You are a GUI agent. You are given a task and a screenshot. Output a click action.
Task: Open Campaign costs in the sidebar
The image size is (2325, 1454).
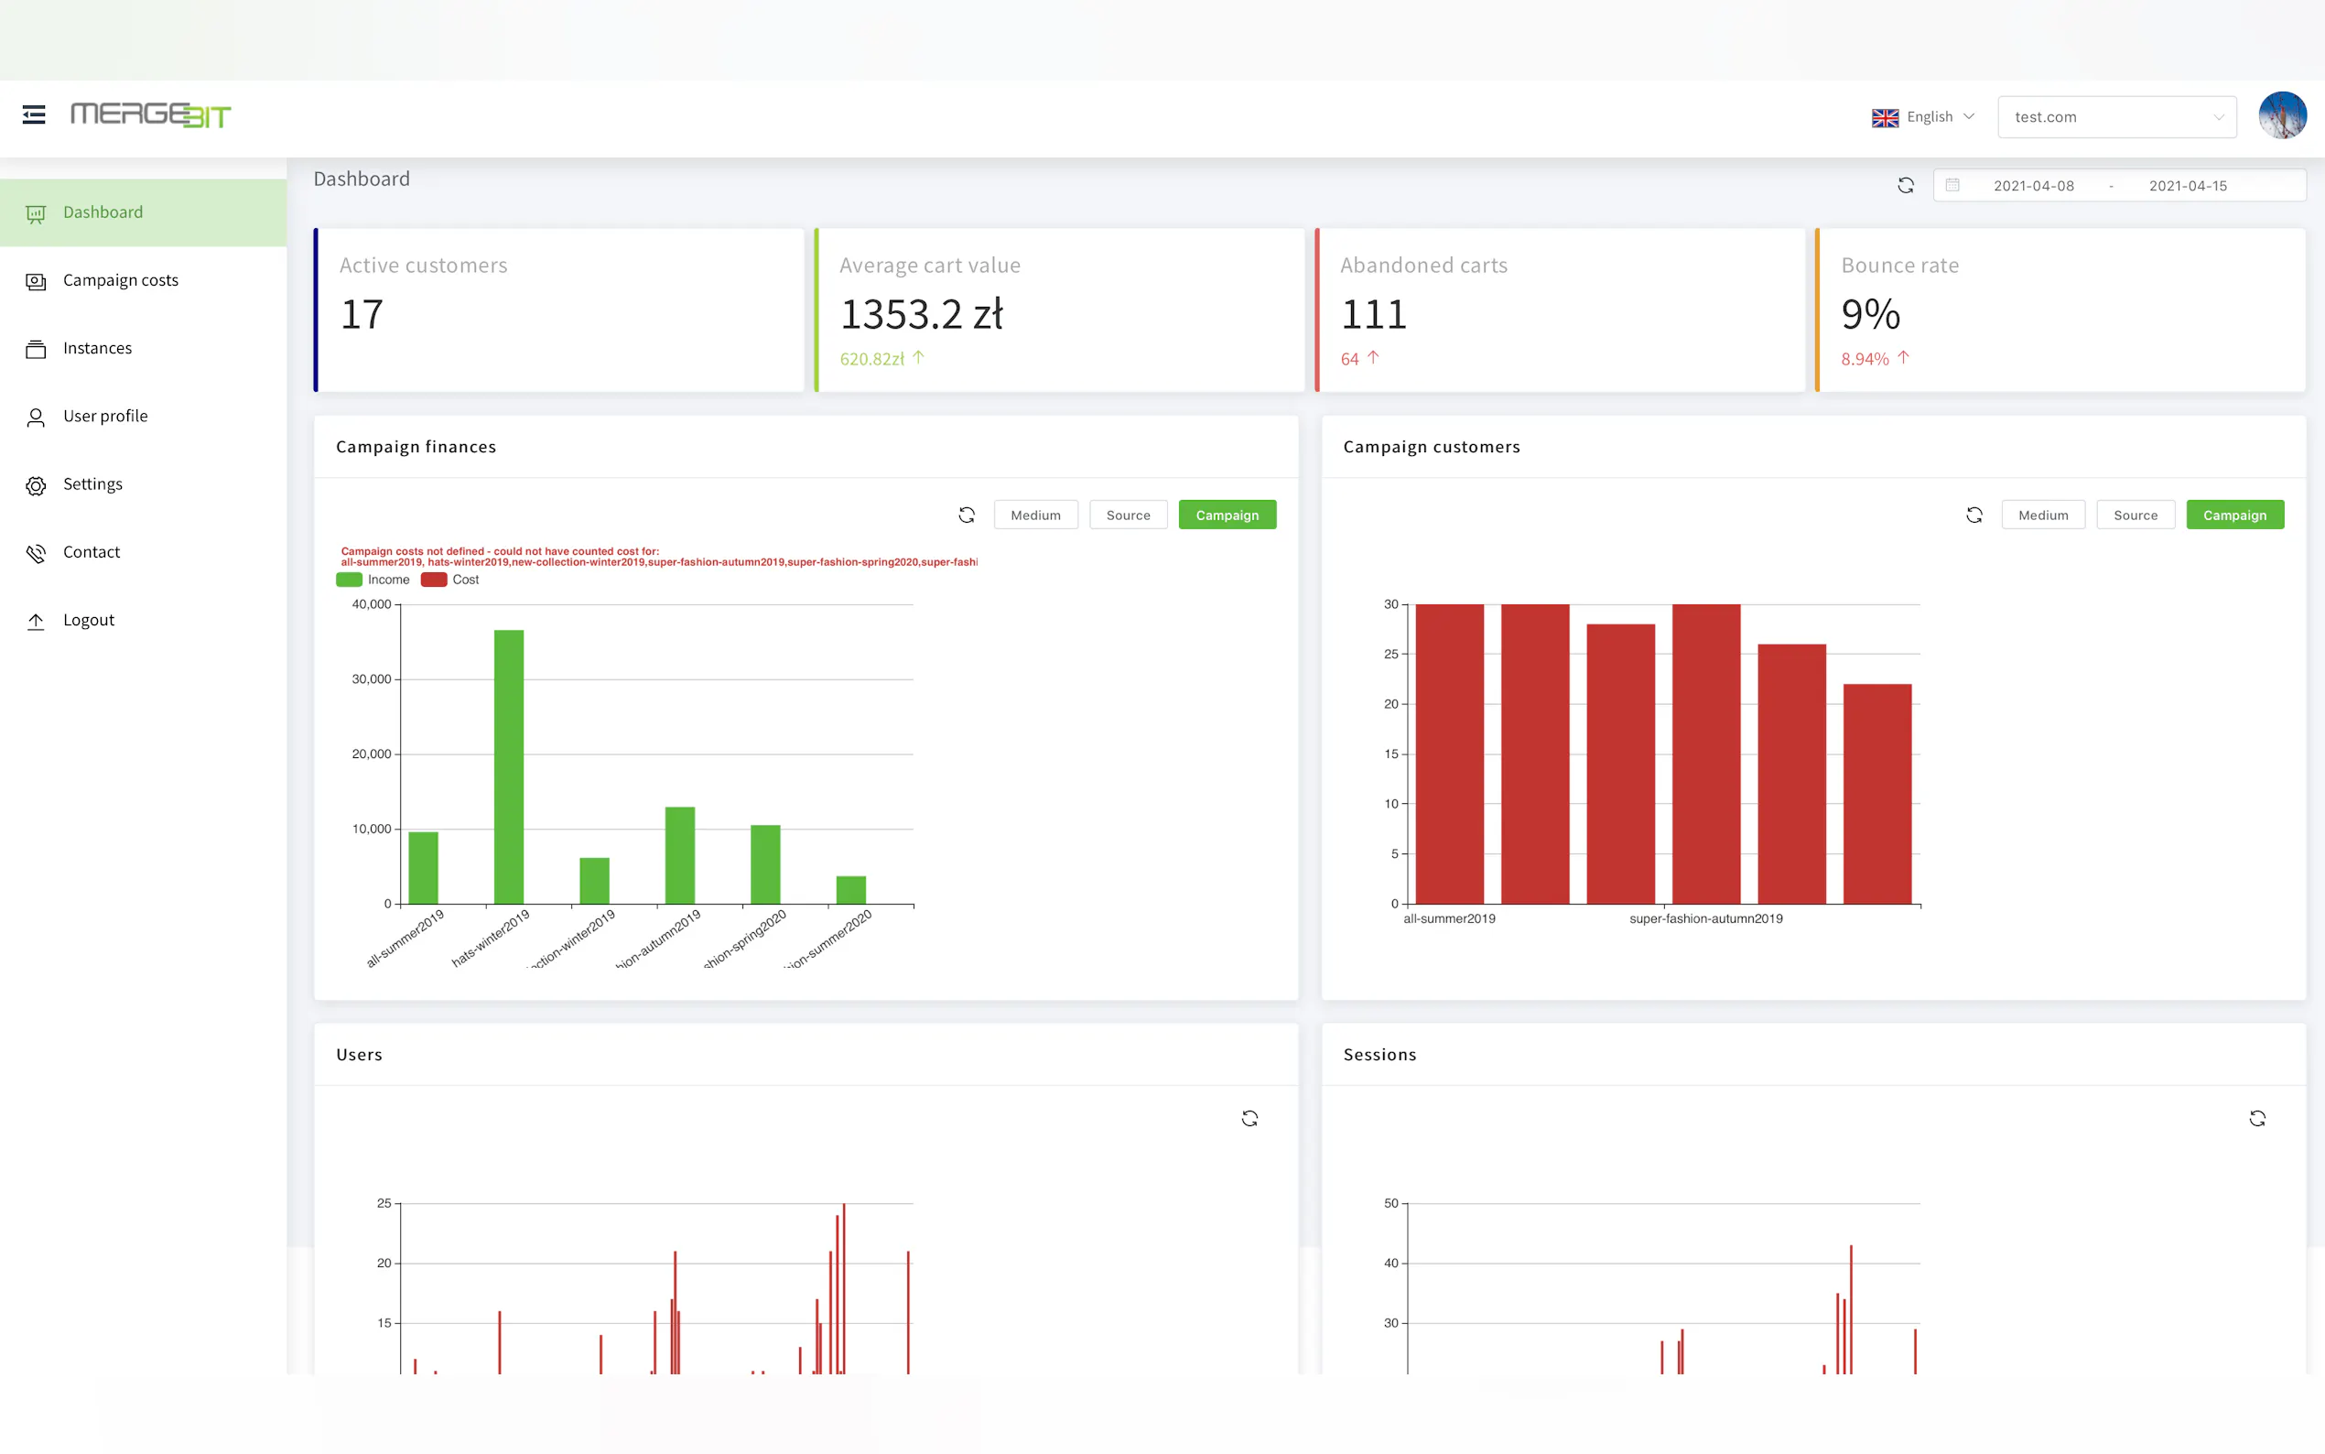coord(120,280)
